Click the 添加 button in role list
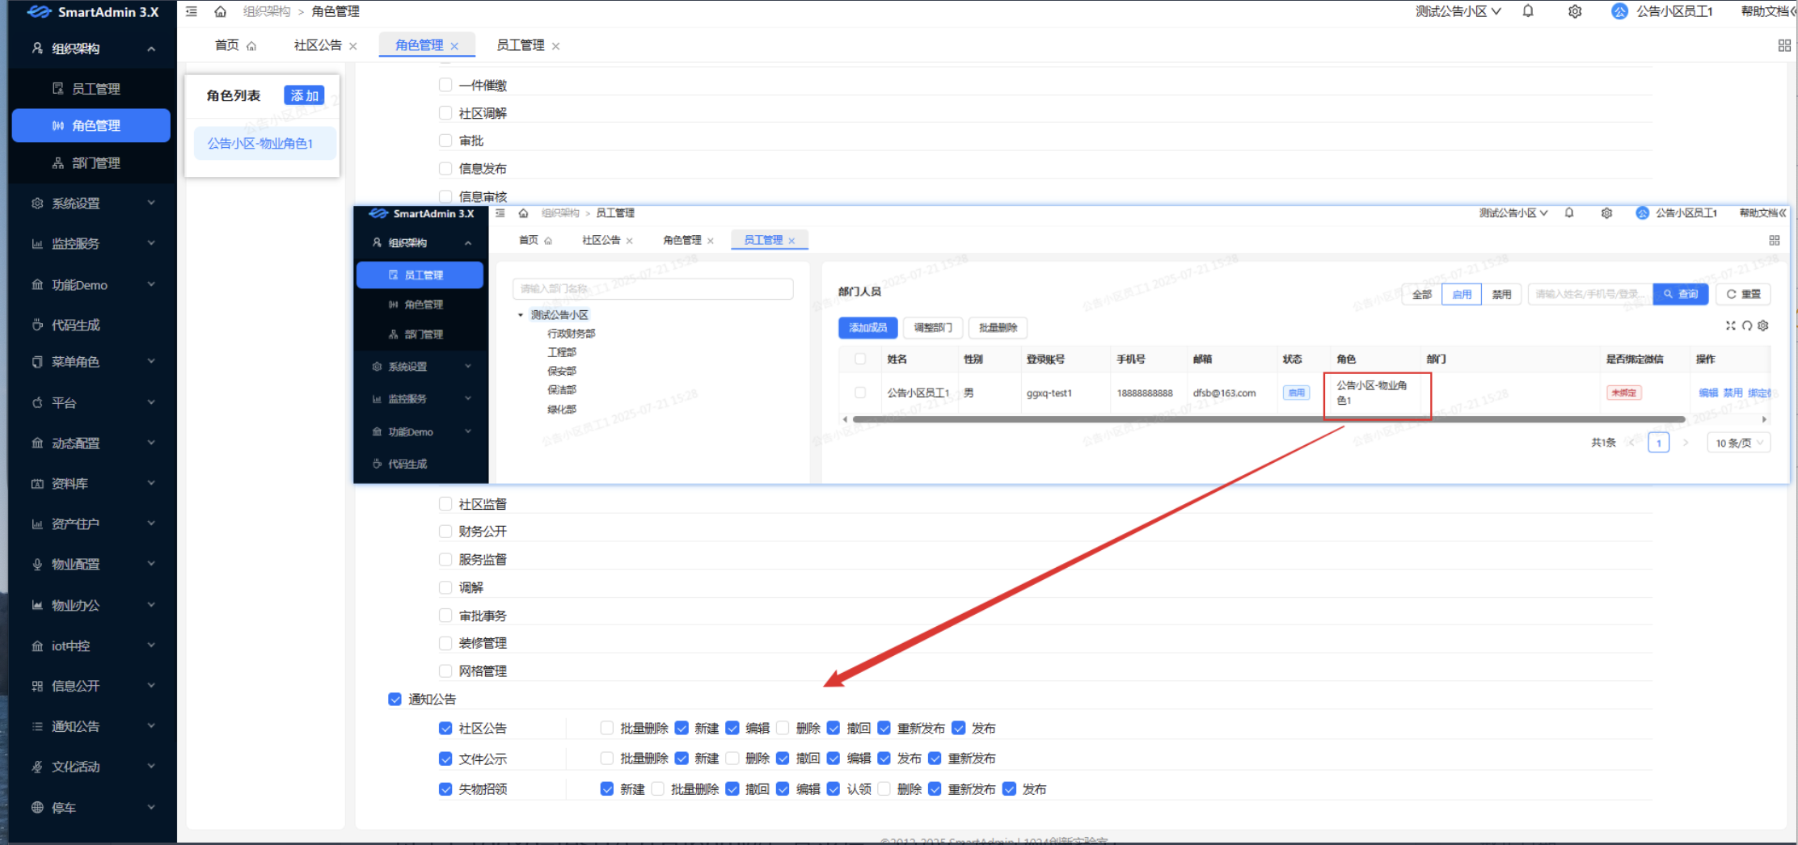This screenshot has width=1798, height=845. (x=304, y=95)
